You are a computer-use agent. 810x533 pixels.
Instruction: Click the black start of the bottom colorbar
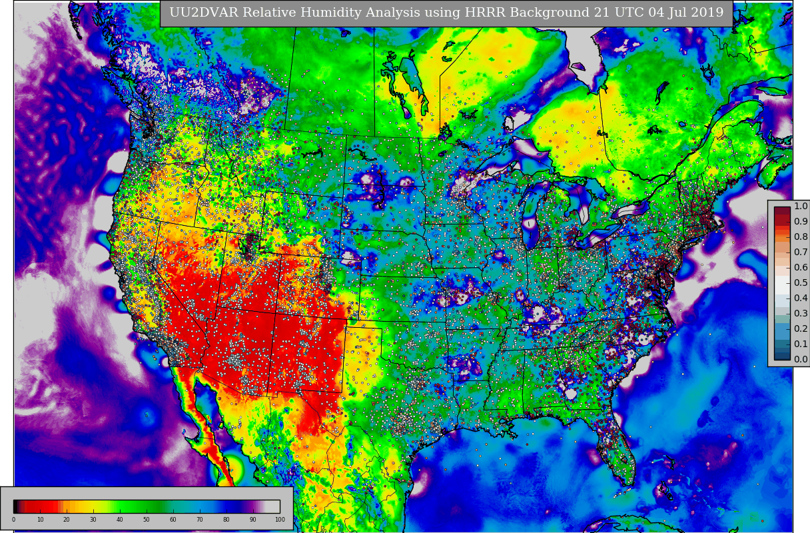pos(17,506)
